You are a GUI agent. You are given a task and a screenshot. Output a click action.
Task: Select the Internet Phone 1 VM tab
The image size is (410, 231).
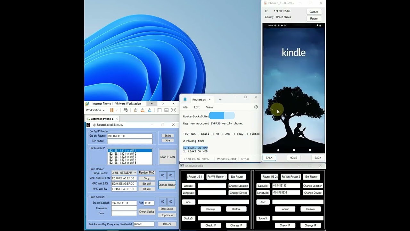[102, 119]
